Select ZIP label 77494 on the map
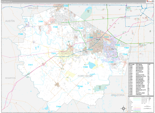155x113 pixels. pos(66,6)
